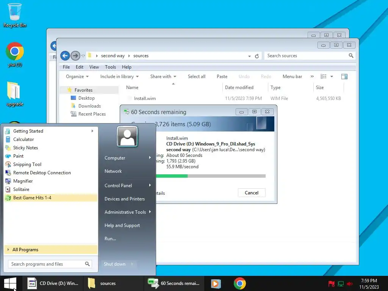Launch Solitaire from Start menu

(x=51, y=189)
